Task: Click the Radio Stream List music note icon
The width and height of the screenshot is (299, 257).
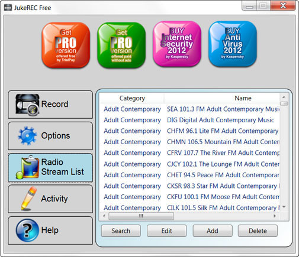Action: tap(27, 167)
